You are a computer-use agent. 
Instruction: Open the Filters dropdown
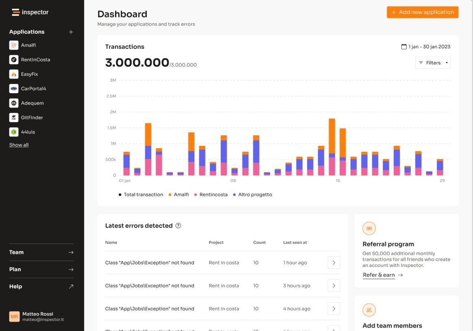coord(433,63)
